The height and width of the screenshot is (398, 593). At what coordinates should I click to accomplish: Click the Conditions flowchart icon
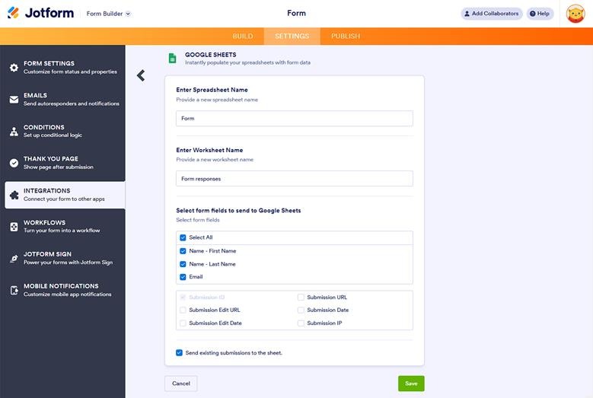coord(14,131)
